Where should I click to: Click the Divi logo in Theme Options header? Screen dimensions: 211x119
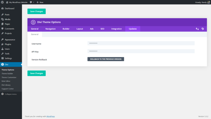coord(33,22)
